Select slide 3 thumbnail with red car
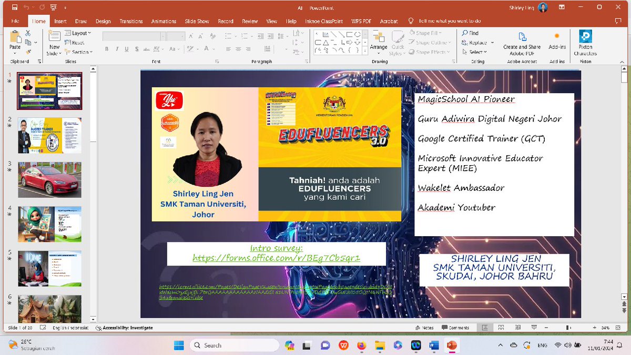The height and width of the screenshot is (355, 631). (x=50, y=179)
